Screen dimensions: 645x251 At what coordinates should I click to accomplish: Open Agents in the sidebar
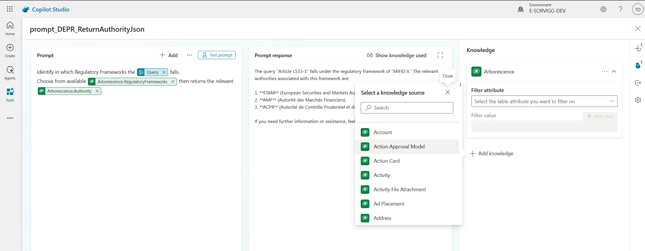[10, 73]
